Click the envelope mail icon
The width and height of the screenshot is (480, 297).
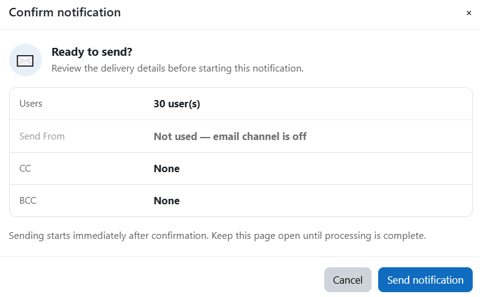pyautogui.click(x=25, y=61)
